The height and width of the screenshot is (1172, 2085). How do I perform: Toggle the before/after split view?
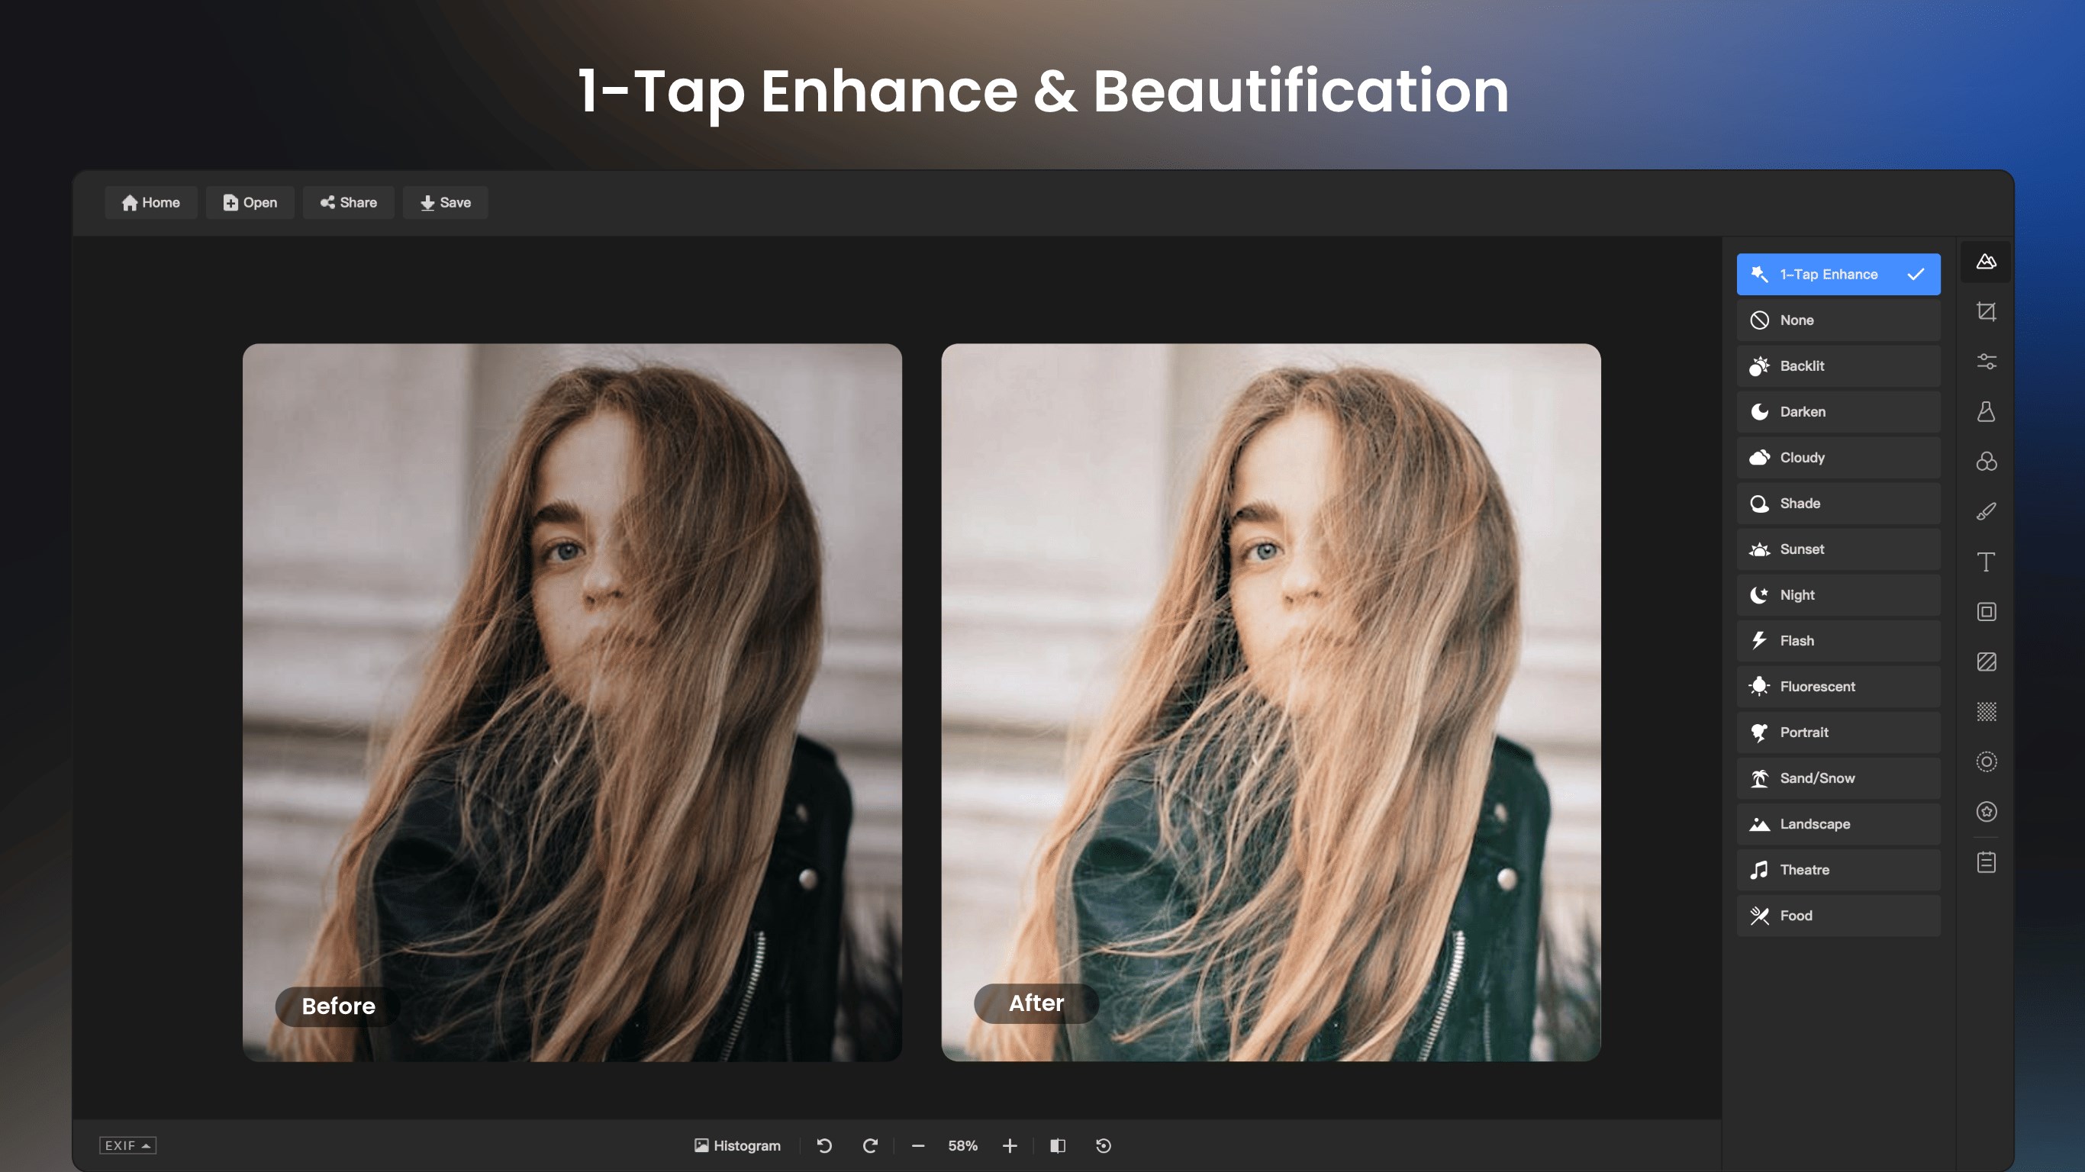[x=1058, y=1145]
